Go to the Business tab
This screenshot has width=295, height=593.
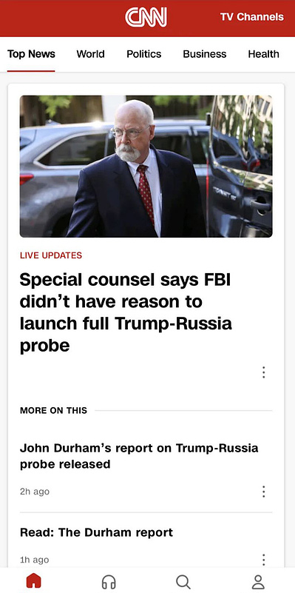click(x=205, y=54)
